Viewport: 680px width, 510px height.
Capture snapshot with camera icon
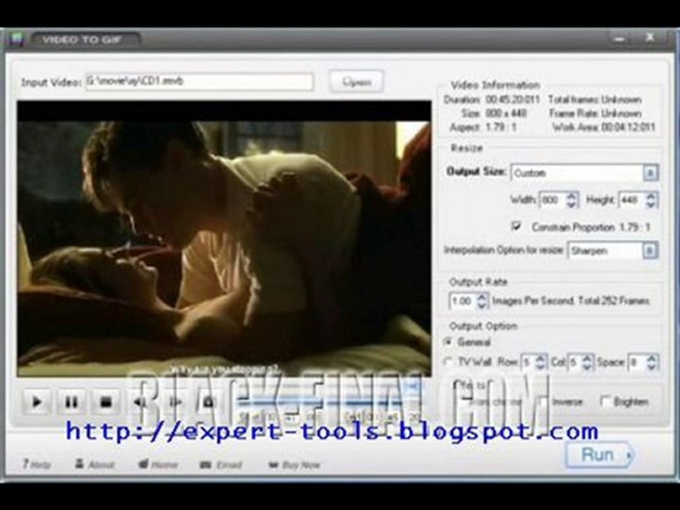coord(209,402)
